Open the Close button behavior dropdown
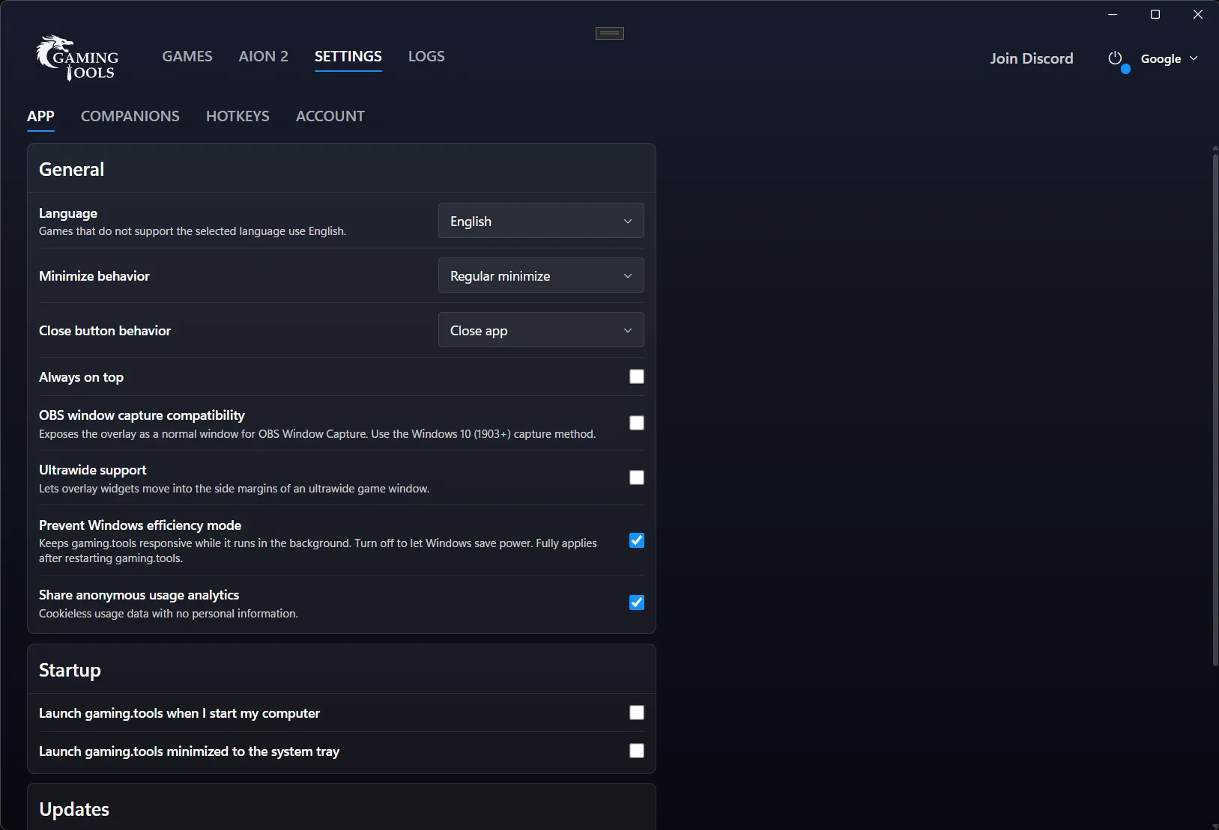1219x830 pixels. [x=541, y=330]
